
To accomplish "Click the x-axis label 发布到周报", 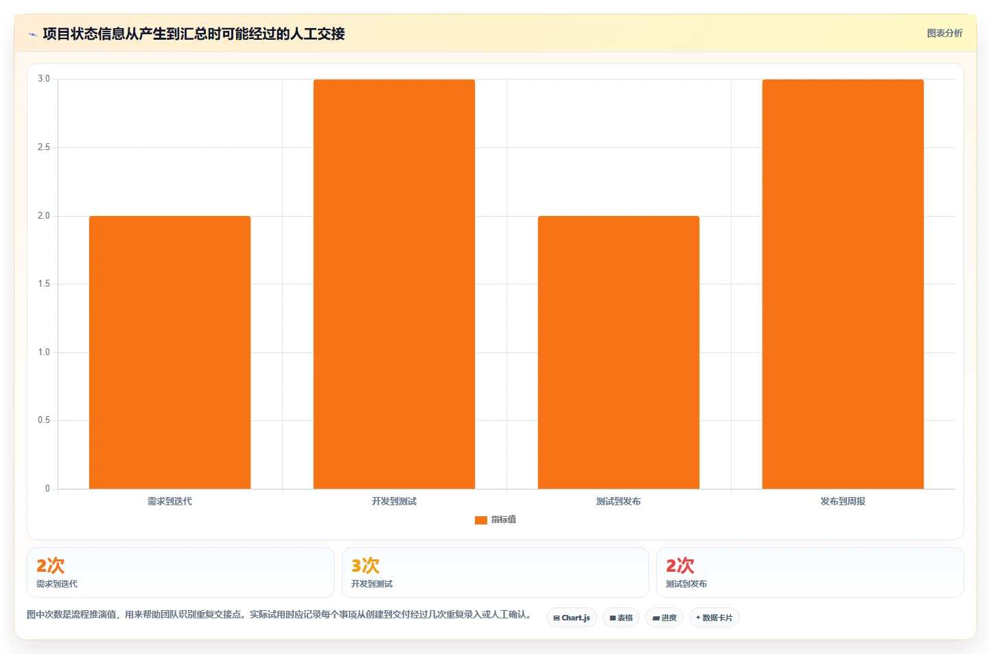I will coord(843,502).
